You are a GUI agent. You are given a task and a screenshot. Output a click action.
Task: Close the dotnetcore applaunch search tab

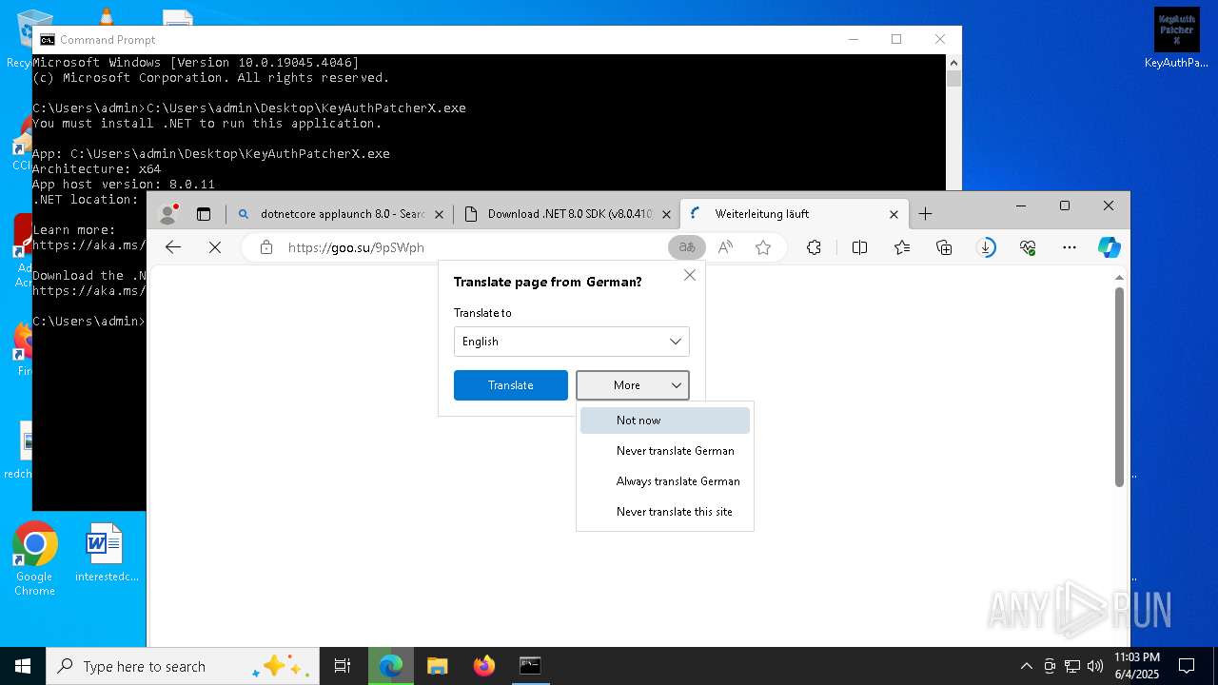coord(439,214)
